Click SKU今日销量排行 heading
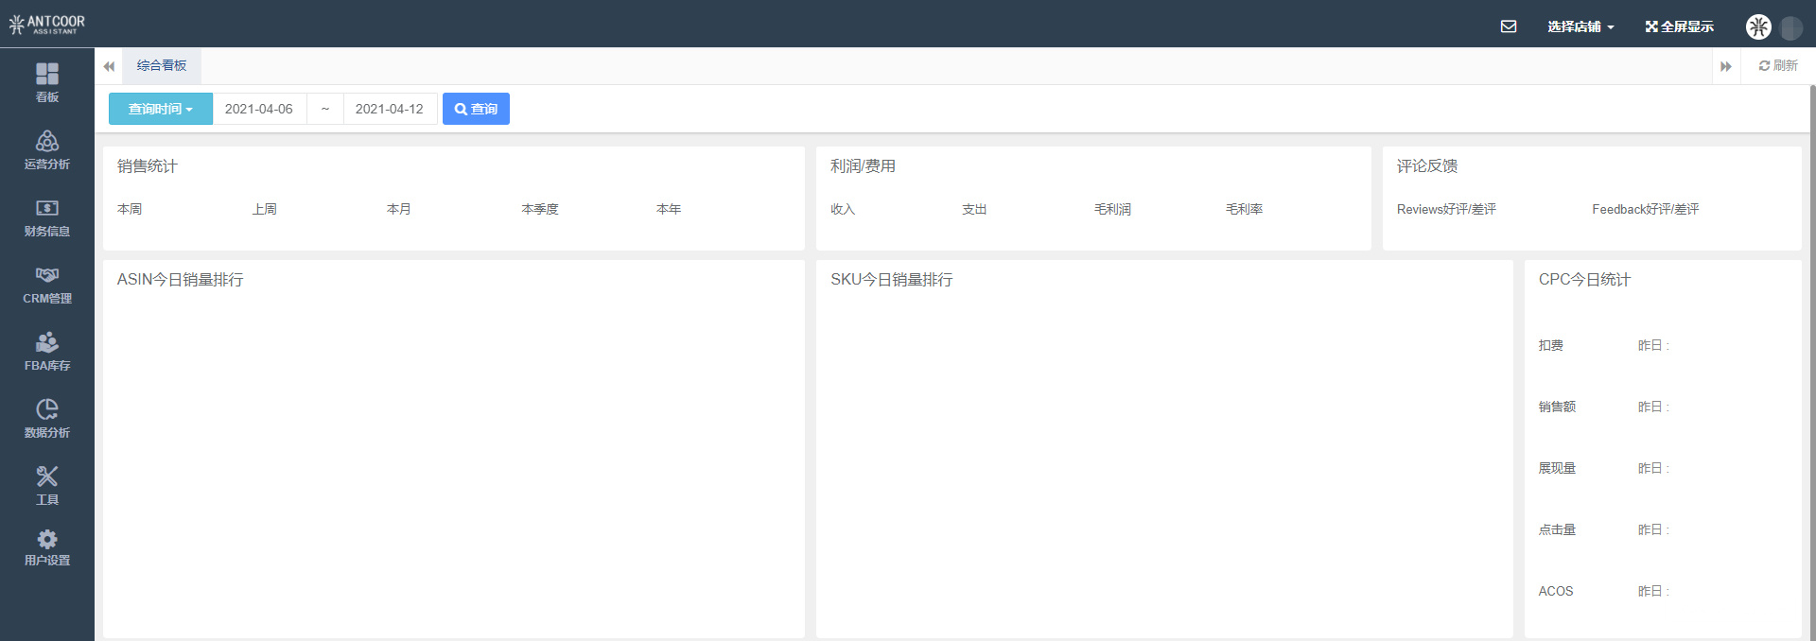The image size is (1816, 641). [892, 280]
